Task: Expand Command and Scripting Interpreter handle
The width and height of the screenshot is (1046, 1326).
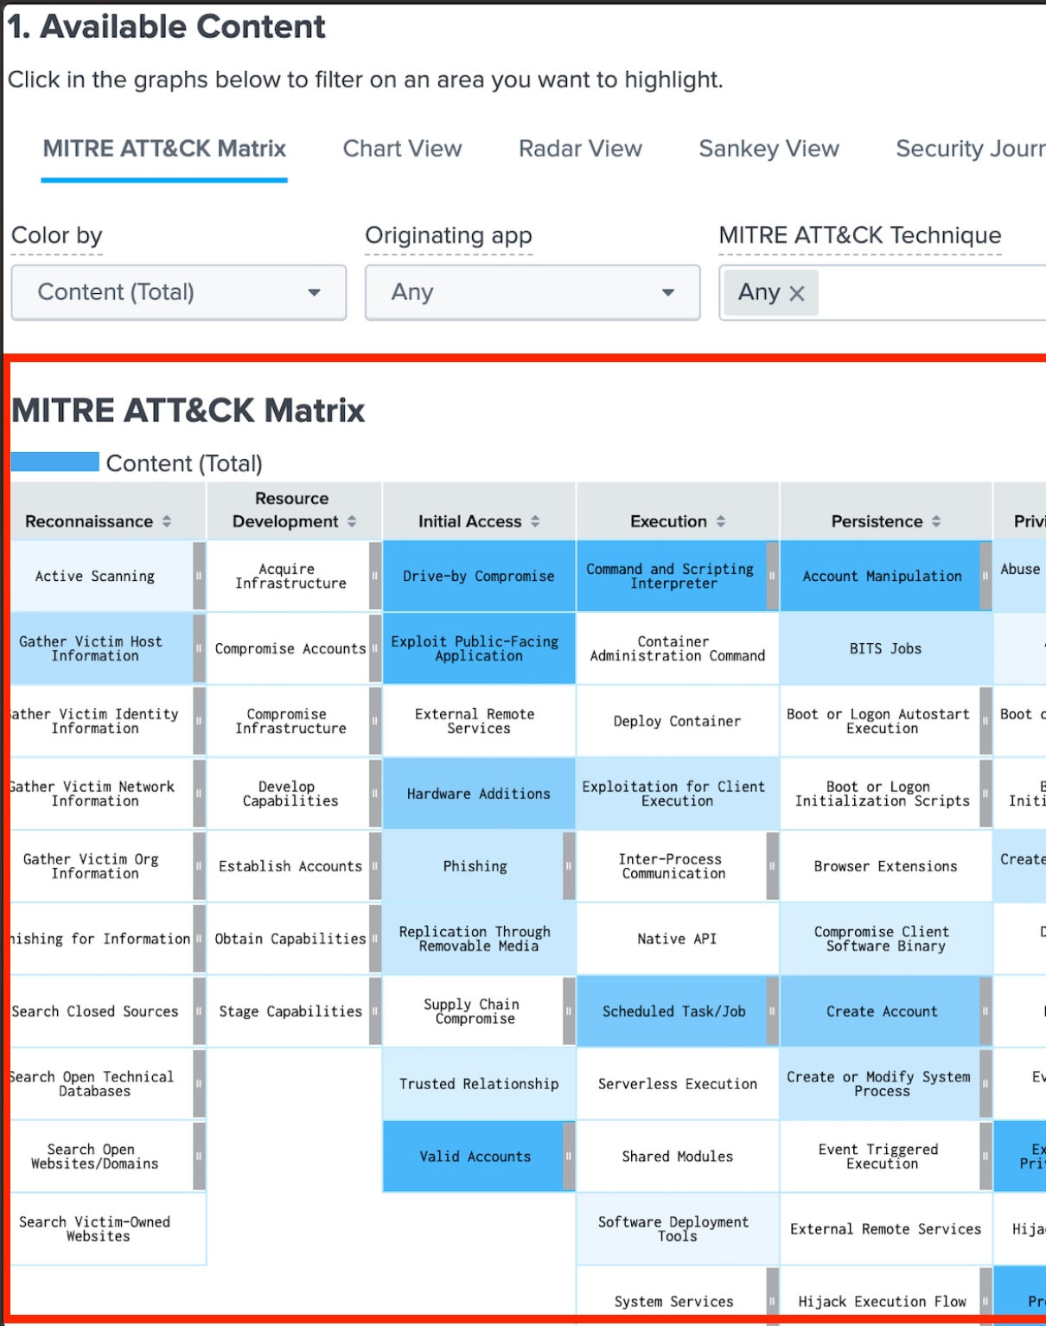Action: click(x=773, y=576)
